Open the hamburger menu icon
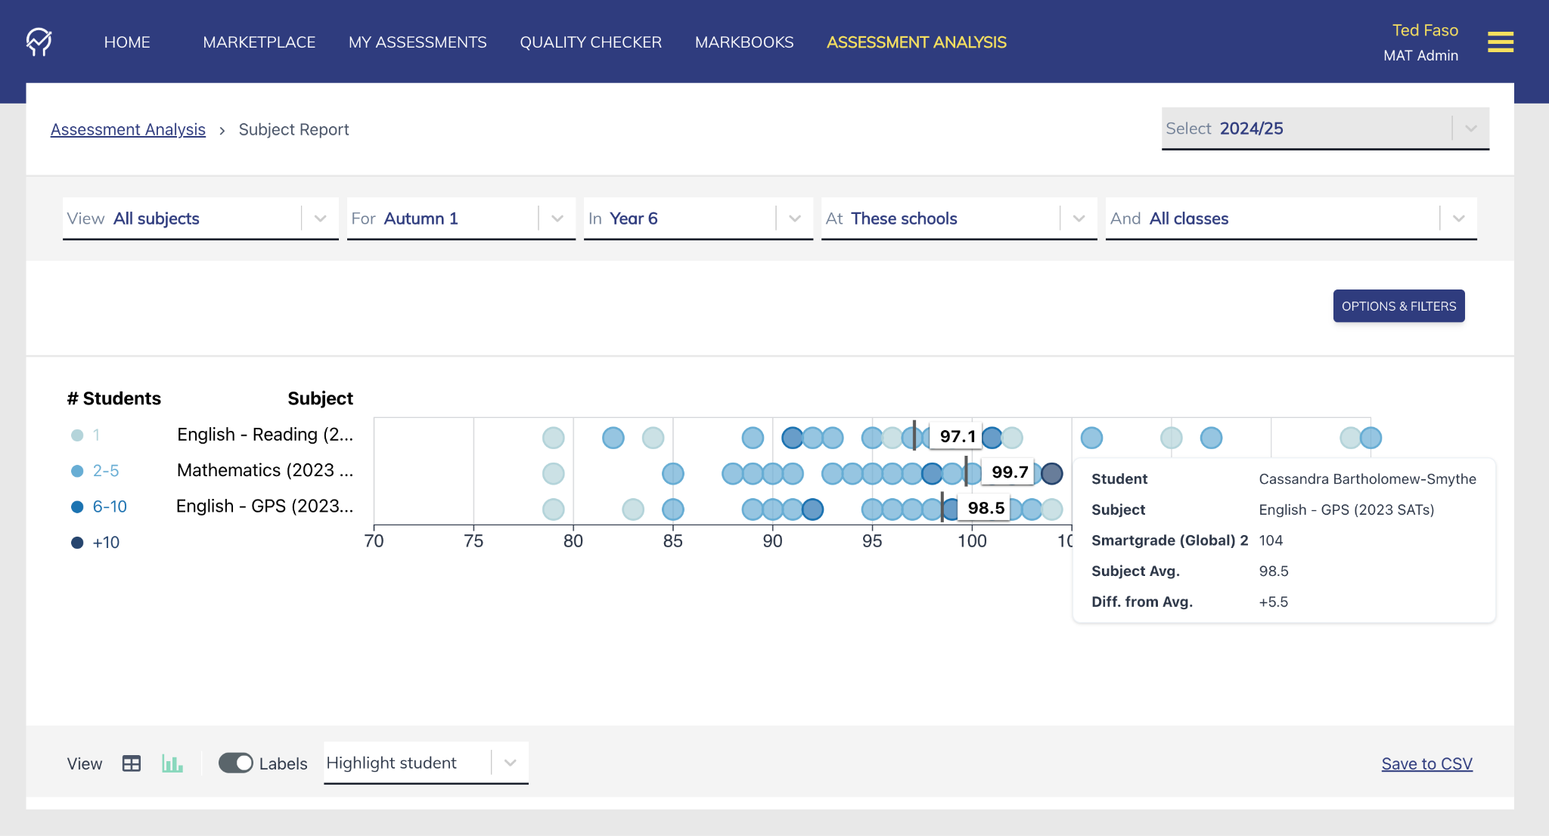This screenshot has width=1549, height=836. coord(1500,42)
